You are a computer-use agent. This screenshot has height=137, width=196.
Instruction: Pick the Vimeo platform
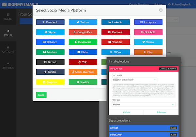point(148,42)
